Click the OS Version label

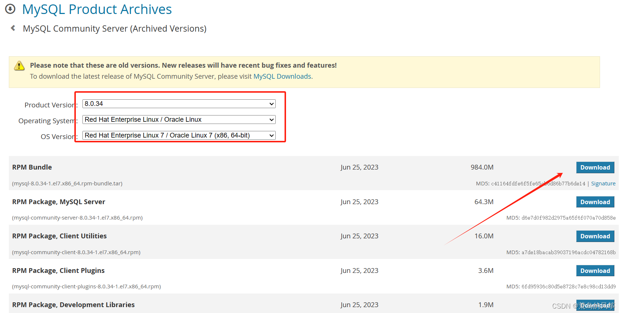point(59,136)
